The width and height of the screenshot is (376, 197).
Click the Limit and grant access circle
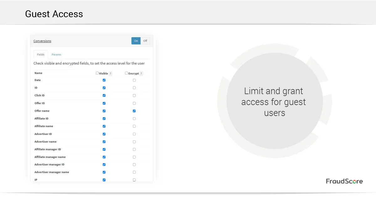tap(274, 101)
